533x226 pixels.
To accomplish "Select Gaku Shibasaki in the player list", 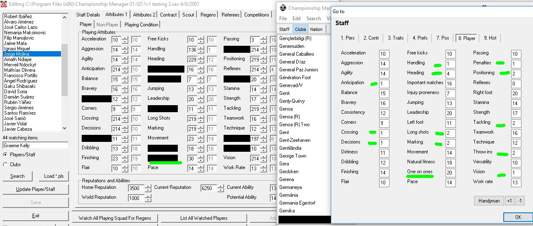I will (x=32, y=86).
